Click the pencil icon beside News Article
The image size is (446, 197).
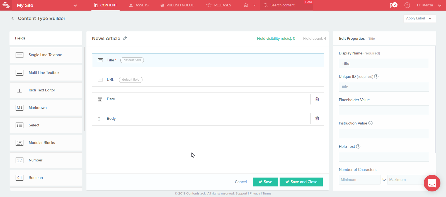point(125,39)
